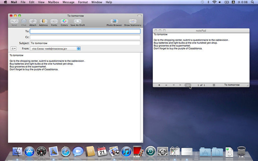Screen dimensions: 258x161
Task: Show the Fonts panel
Action: [x=54, y=22]
